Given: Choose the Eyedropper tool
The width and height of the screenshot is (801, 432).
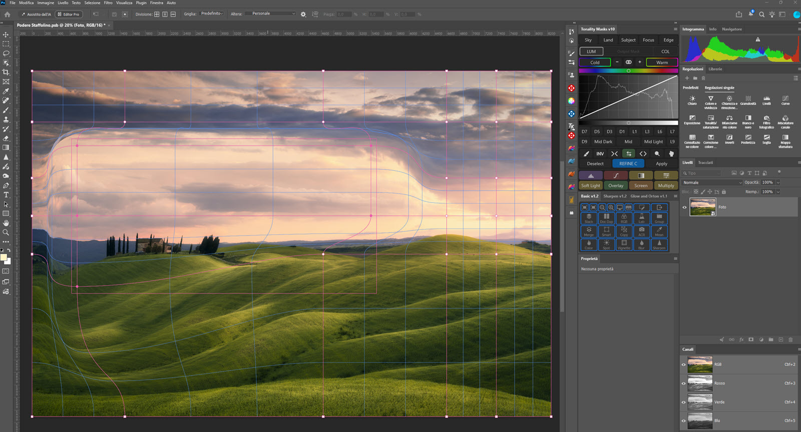Looking at the screenshot, I should tap(6, 91).
